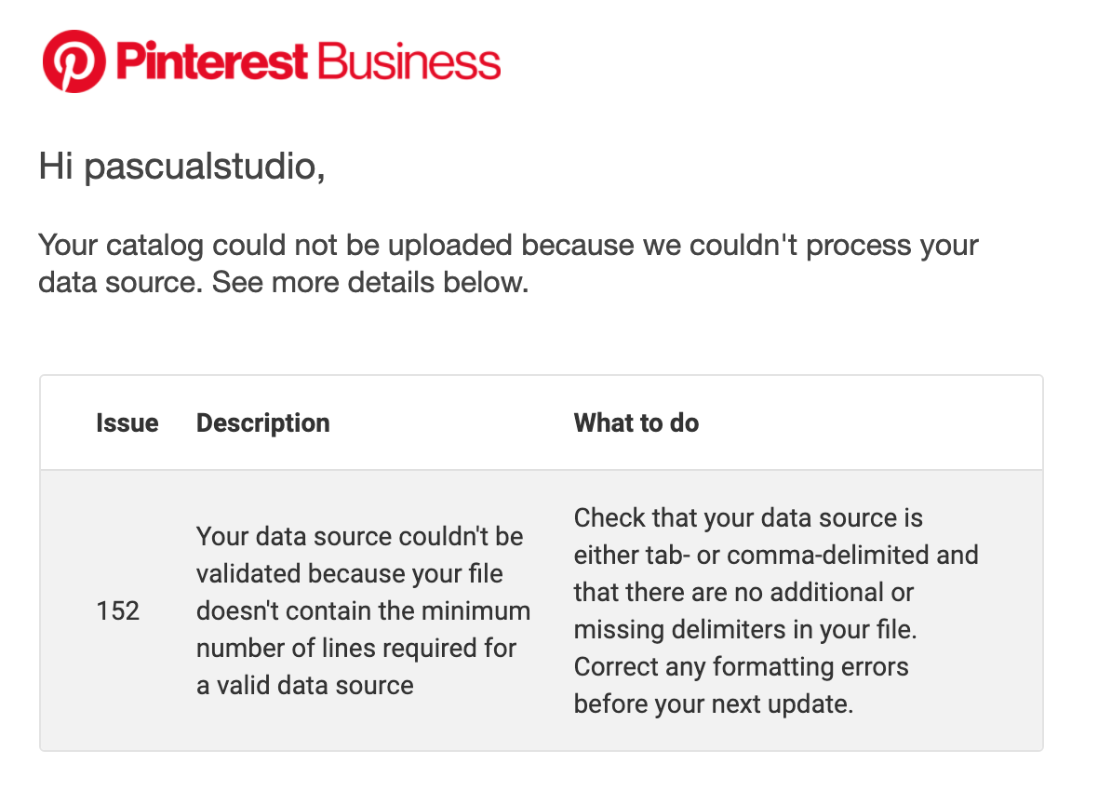Click the doesn't contain the minimum line
The width and height of the screenshot is (1098, 804).
tap(363, 610)
